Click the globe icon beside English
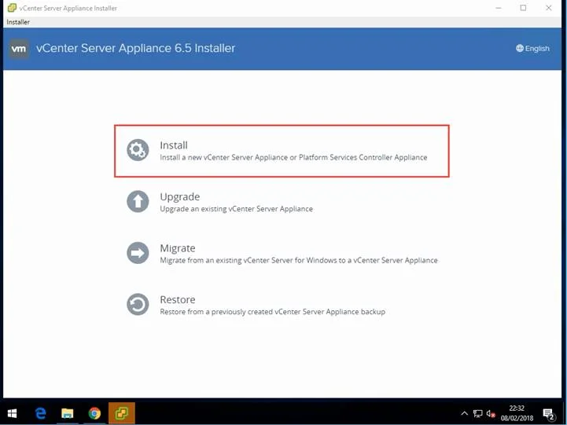Viewport: 567px width, 425px height. pos(520,48)
